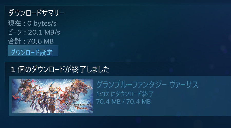This screenshot has height=128, width=231.
Task: Click the 合計 label in summary
Action: (x=15, y=41)
